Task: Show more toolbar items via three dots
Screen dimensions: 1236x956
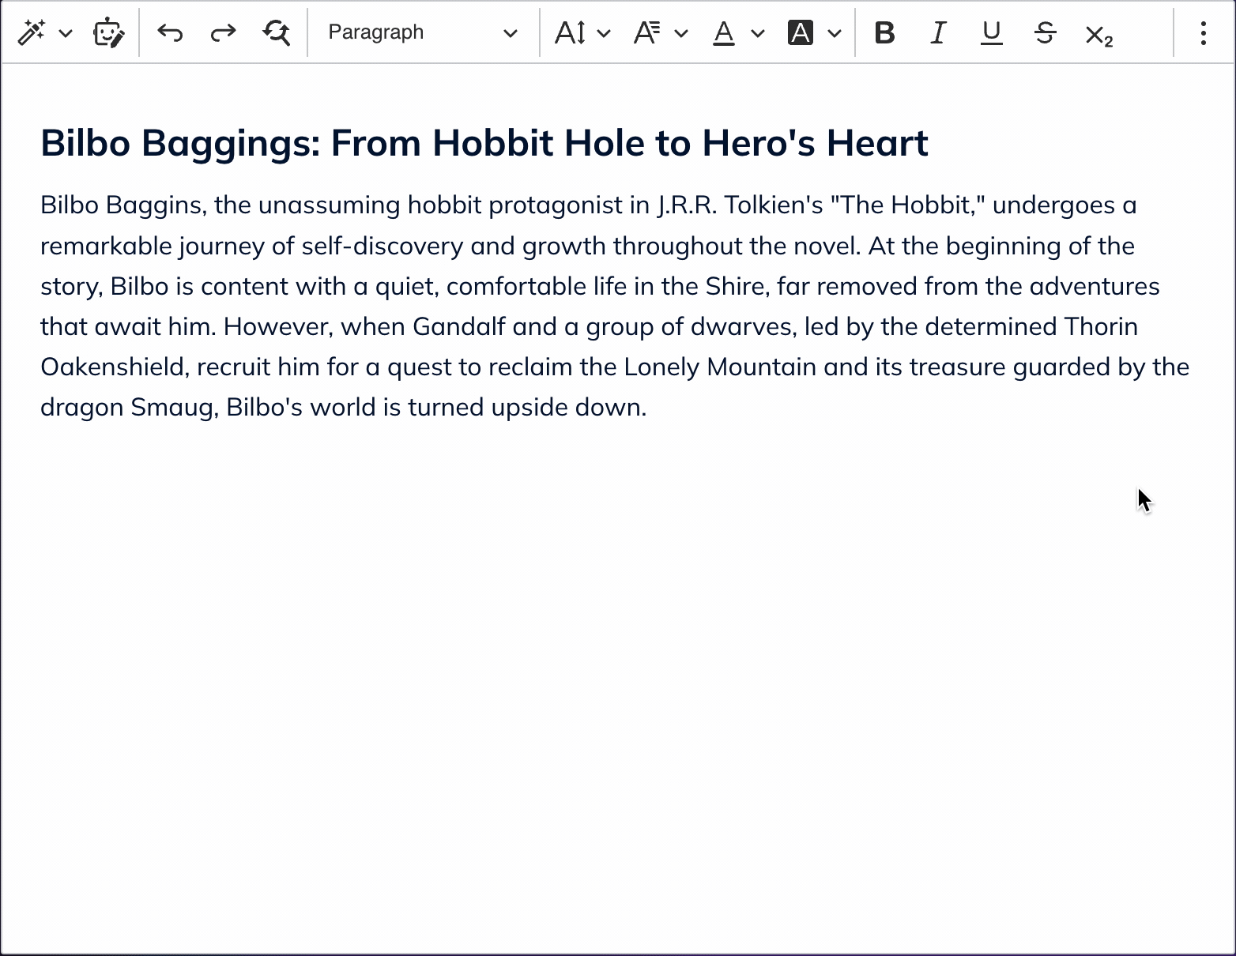Action: [x=1203, y=33]
